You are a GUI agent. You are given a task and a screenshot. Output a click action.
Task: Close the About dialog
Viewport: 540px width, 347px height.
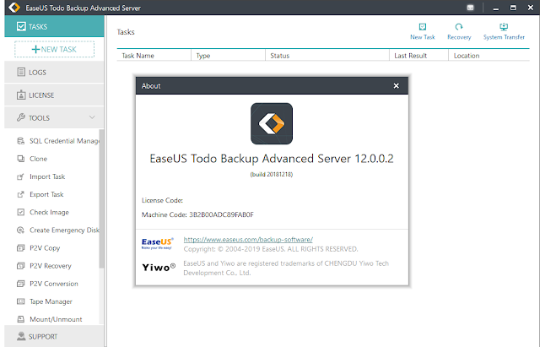click(x=396, y=86)
